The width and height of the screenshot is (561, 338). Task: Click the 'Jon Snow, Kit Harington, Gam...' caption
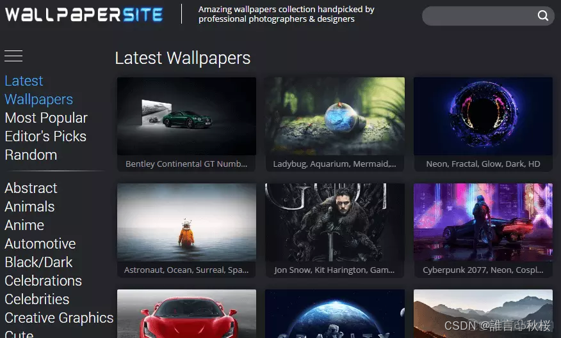(x=334, y=270)
